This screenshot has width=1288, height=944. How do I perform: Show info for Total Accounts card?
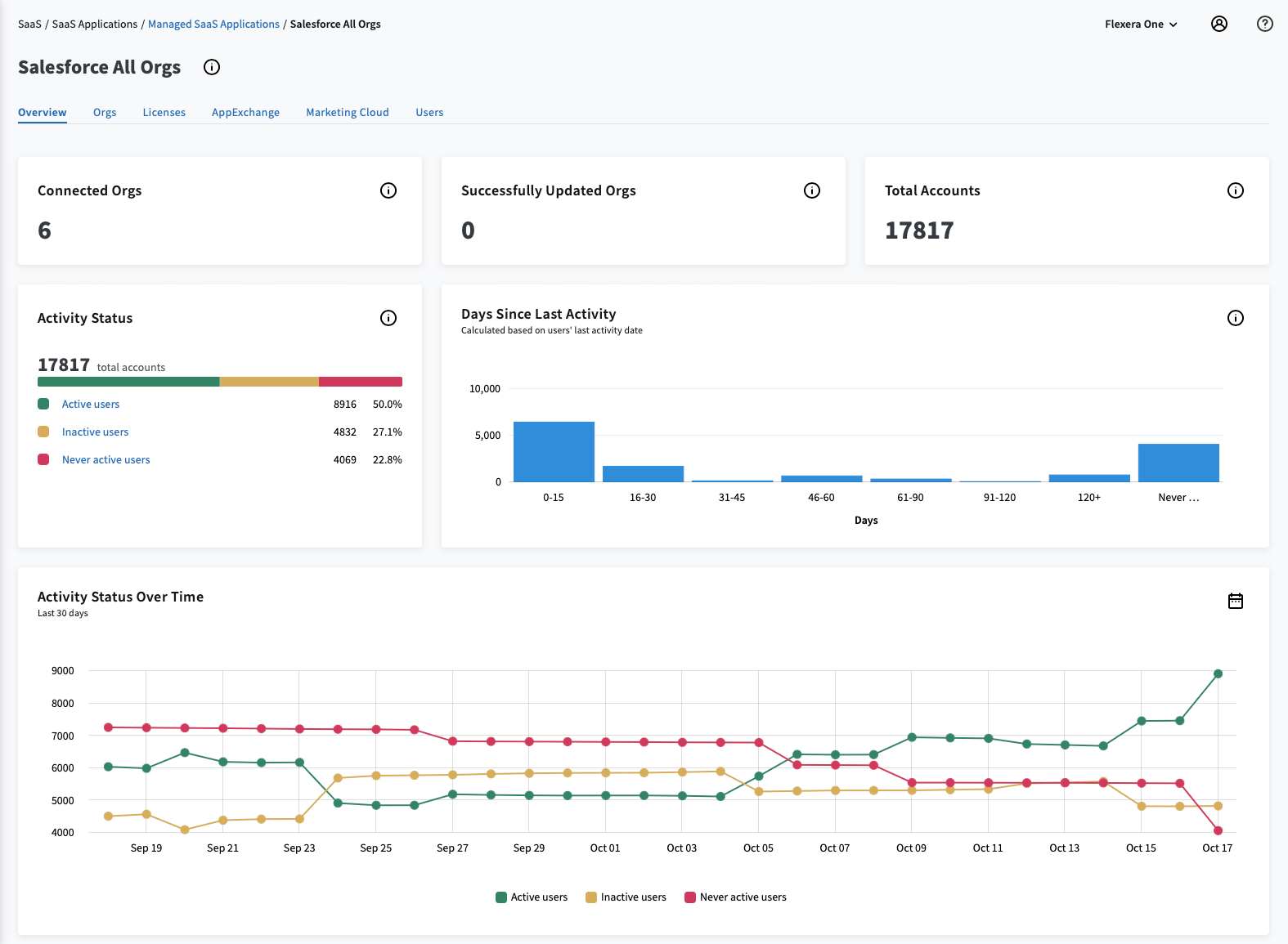pyautogui.click(x=1235, y=190)
